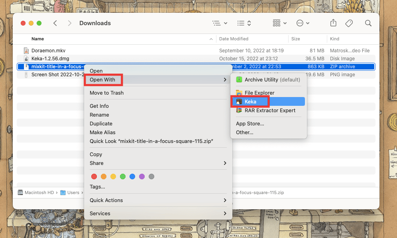Select the Doraemon.mkv file icon
397x238 pixels.
pyautogui.click(x=26, y=50)
